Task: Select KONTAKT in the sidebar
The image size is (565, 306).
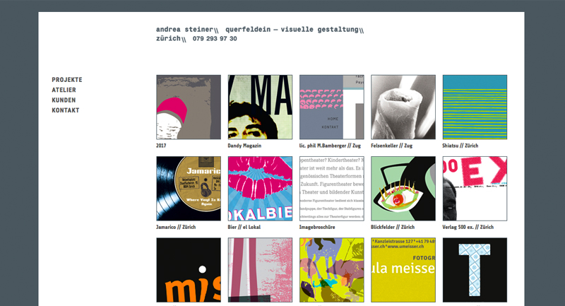Action: coord(66,110)
